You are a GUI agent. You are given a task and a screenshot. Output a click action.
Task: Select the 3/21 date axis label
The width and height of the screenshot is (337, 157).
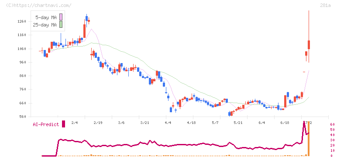click(145, 123)
